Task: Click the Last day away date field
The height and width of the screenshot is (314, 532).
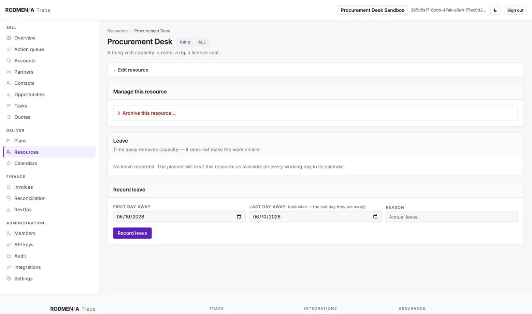Action: click(315, 216)
